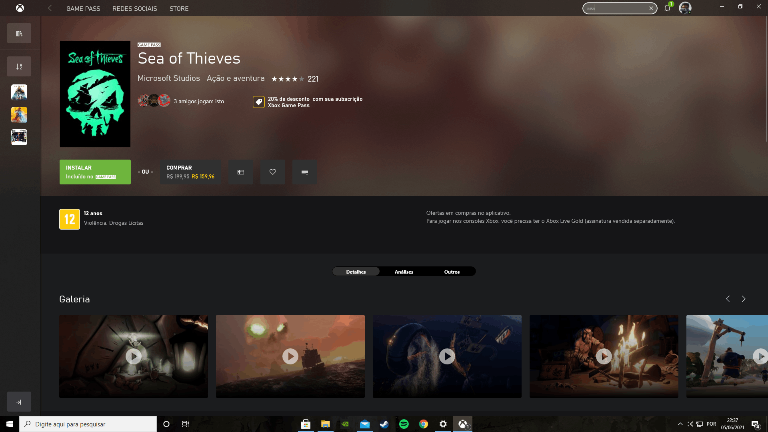Click the volume icon in system tray
This screenshot has width=768, height=432.
[690, 424]
